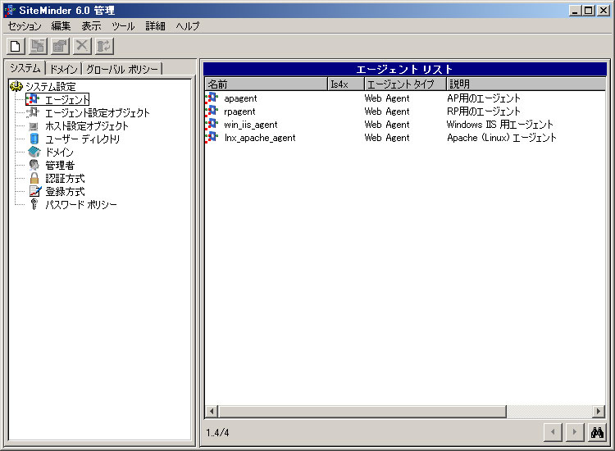Screen dimensions: 615x451
Task: Click the duplicate object toolbar icon
Action: 38,46
